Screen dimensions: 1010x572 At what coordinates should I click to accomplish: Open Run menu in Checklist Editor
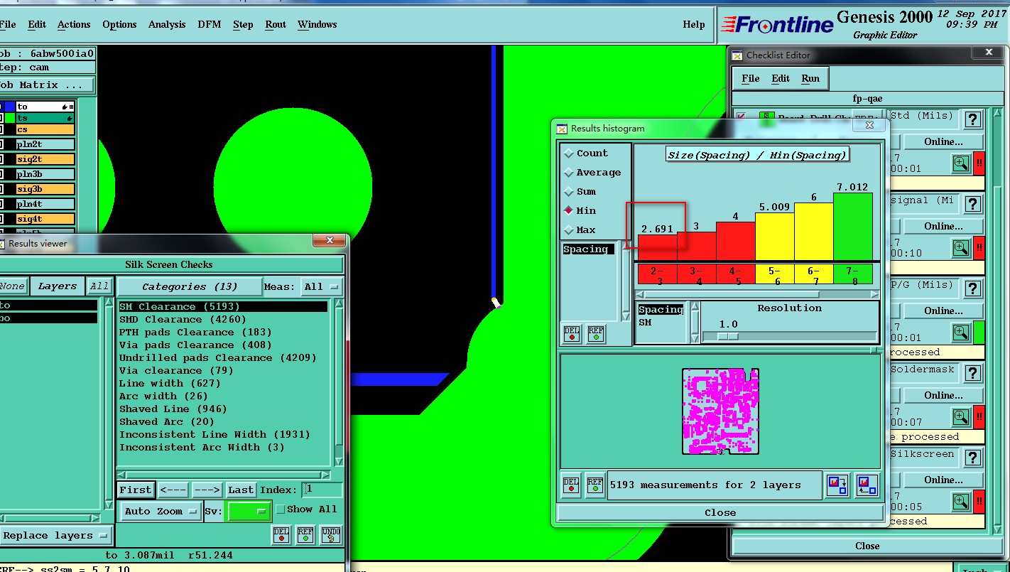click(810, 79)
